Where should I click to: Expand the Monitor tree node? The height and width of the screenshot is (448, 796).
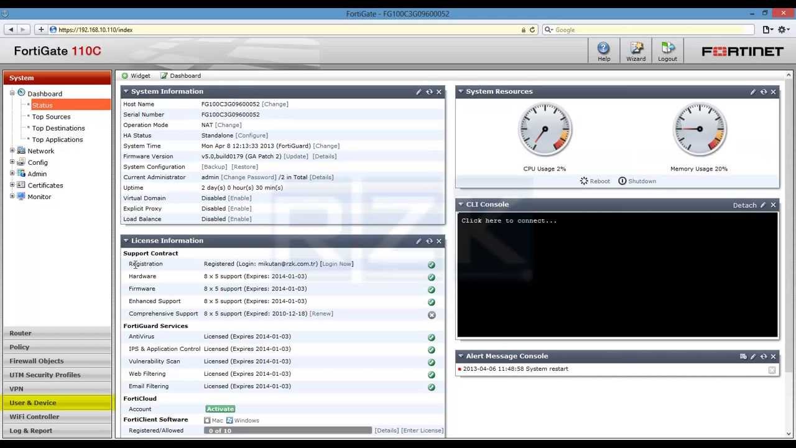coord(12,197)
